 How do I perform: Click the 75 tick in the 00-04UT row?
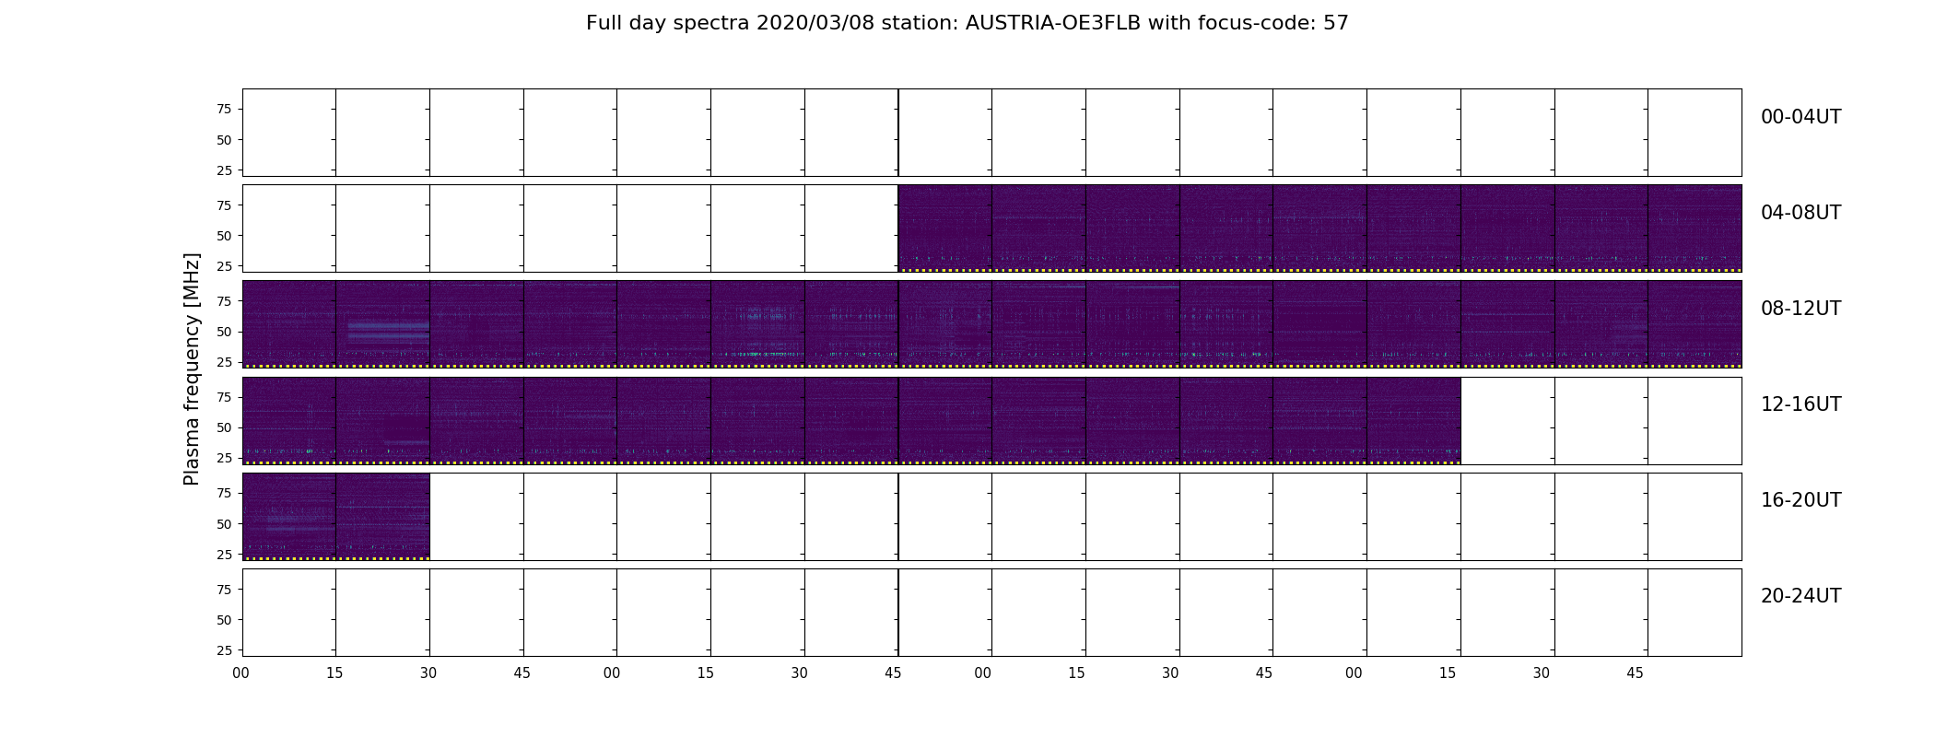tap(224, 110)
